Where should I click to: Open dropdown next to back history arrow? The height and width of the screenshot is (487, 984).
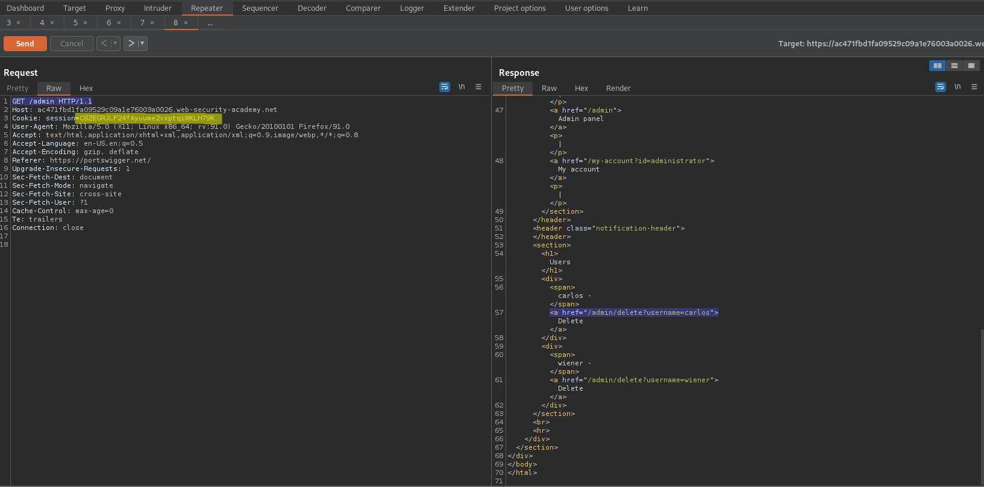click(115, 43)
